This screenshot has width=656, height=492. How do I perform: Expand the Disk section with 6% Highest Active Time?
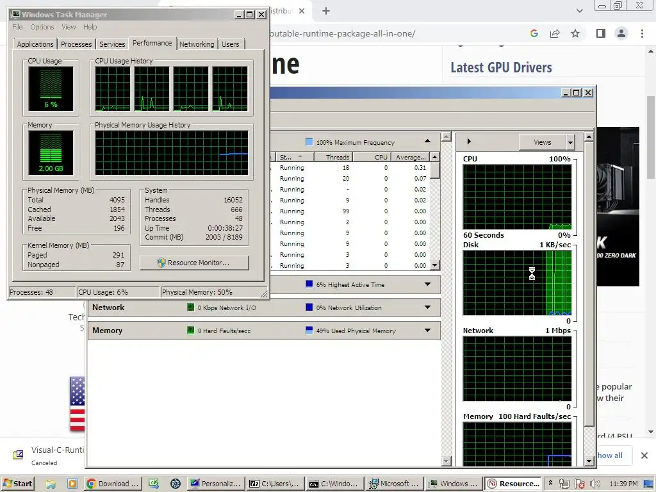point(427,284)
